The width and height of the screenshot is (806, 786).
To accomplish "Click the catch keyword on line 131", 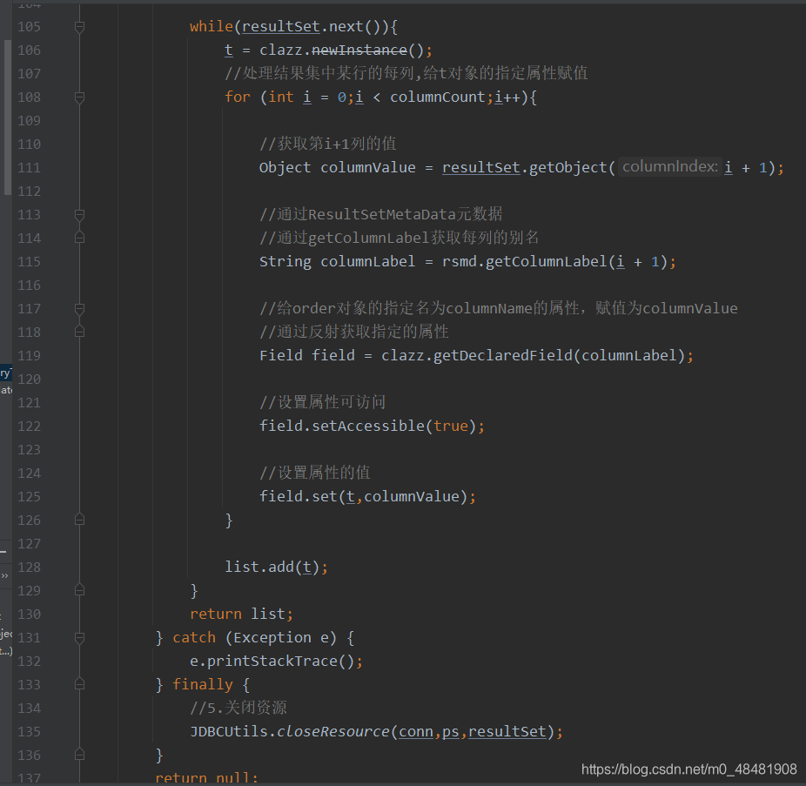I will 194,638.
